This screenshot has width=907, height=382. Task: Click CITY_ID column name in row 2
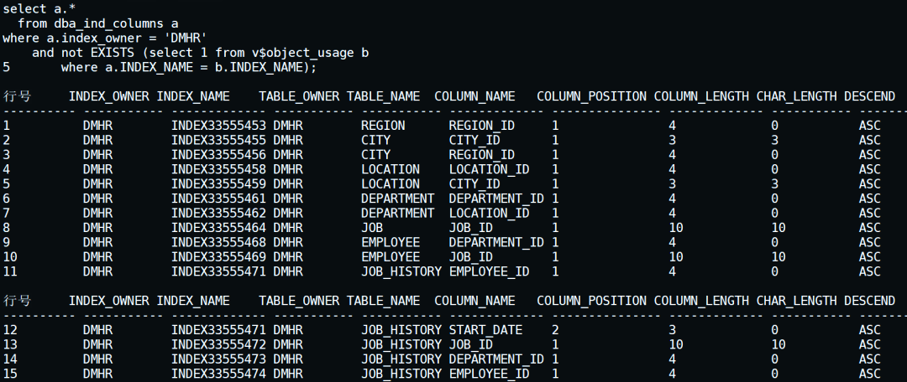[x=474, y=140]
